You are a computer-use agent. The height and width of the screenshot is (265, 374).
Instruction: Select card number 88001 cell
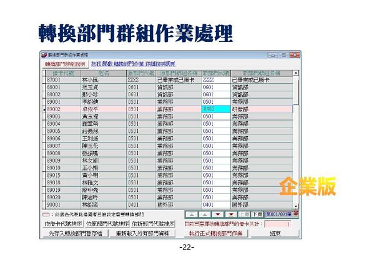tap(63, 87)
